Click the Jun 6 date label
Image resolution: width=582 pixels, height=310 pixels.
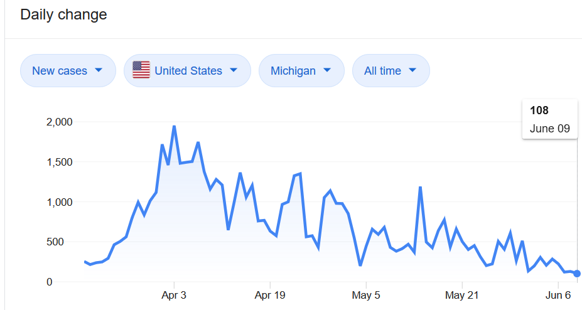click(558, 295)
